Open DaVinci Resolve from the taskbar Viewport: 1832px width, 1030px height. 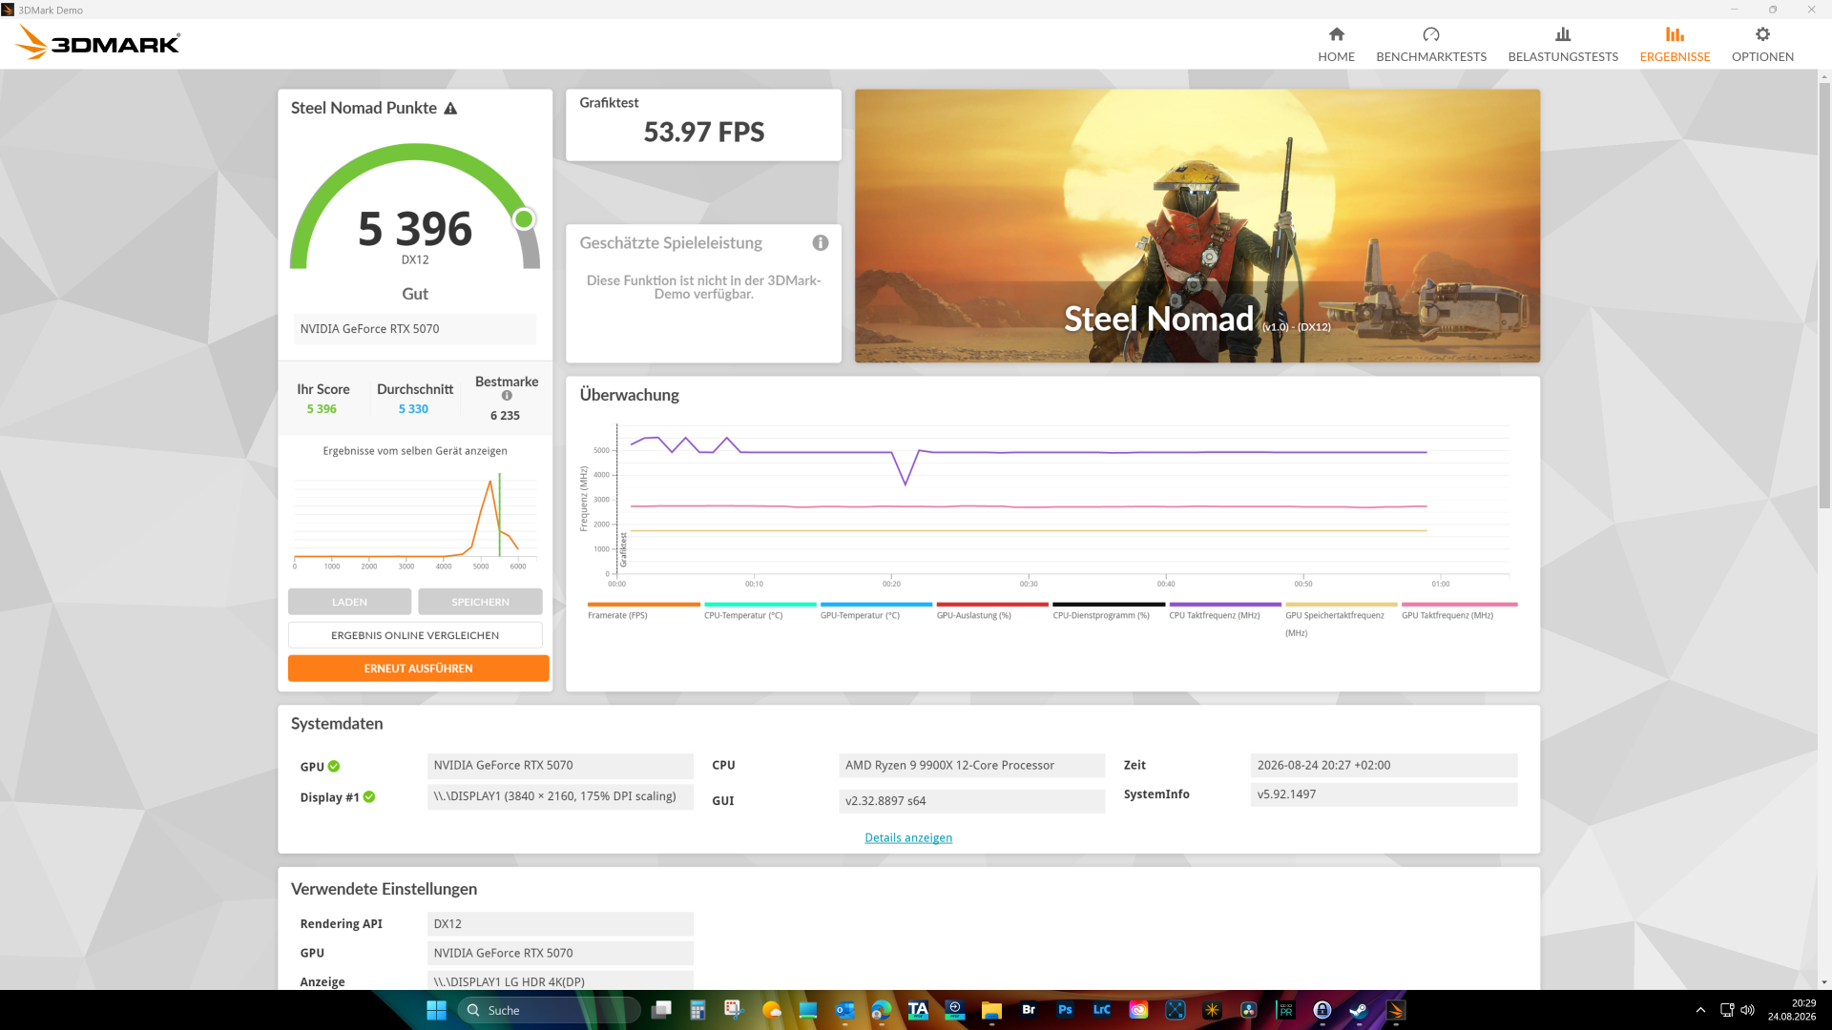(x=1249, y=1010)
